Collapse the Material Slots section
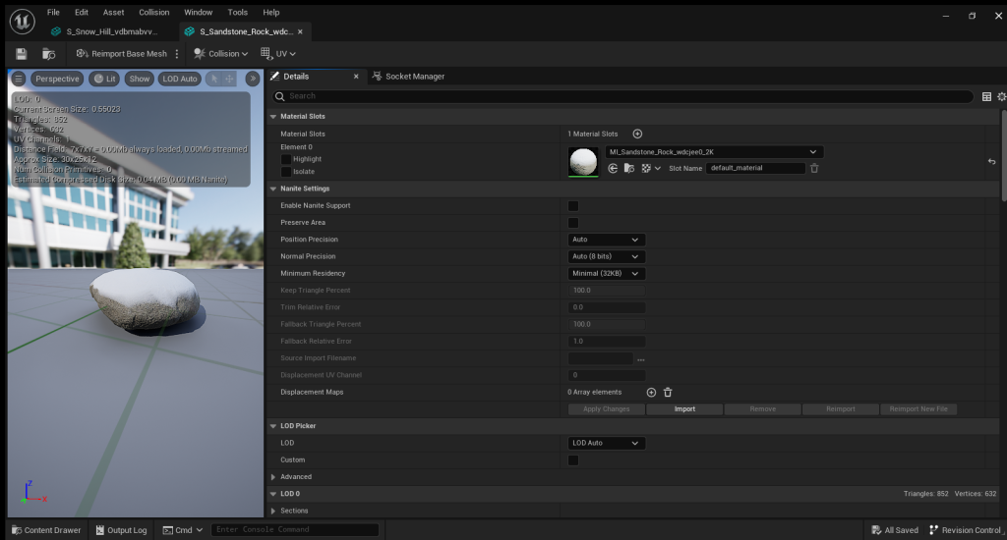1007x540 pixels. [x=273, y=117]
